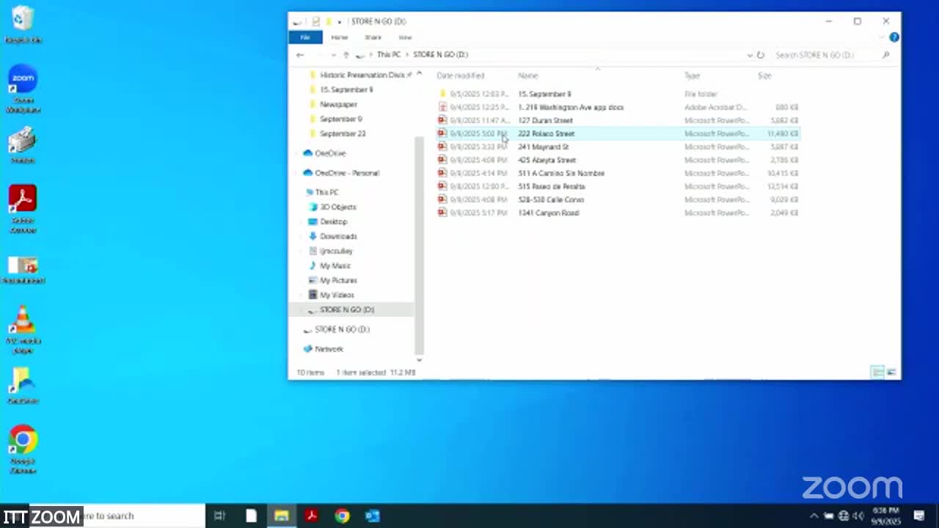This screenshot has height=528, width=939.
Task: Open VLC media player desktop shortcut
Action: point(23,326)
